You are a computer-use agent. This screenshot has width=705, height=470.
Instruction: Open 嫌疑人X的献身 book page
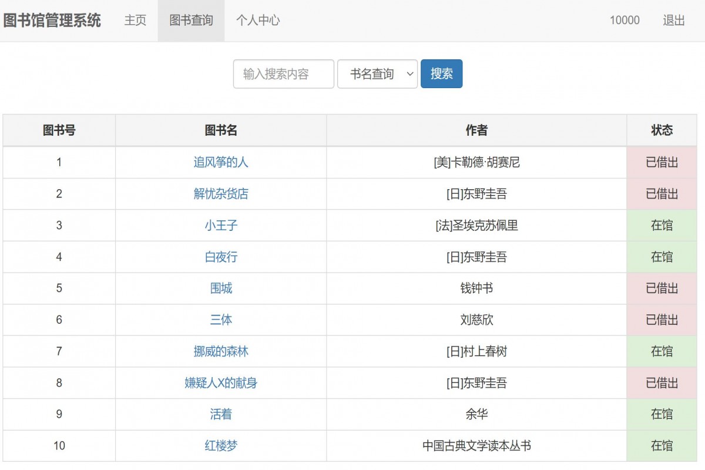coord(220,383)
